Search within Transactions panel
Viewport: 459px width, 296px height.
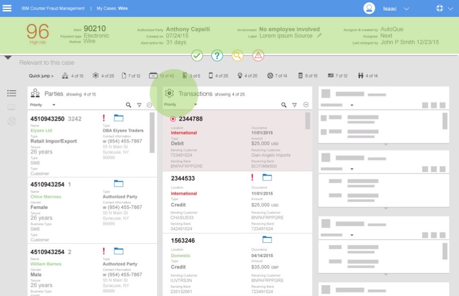pos(283,105)
